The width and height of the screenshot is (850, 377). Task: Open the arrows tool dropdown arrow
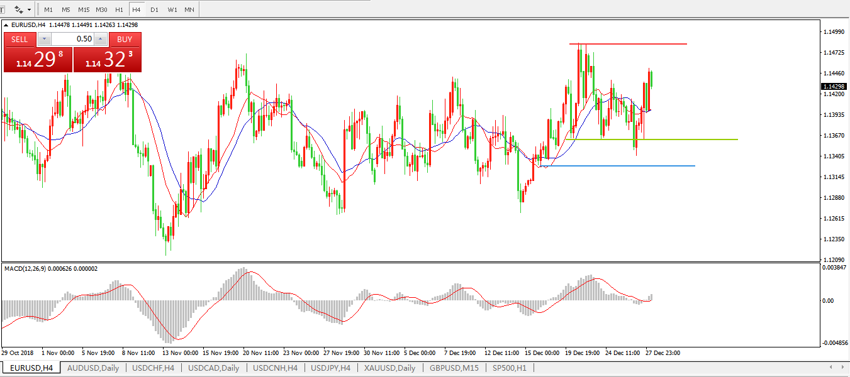[x=29, y=10]
